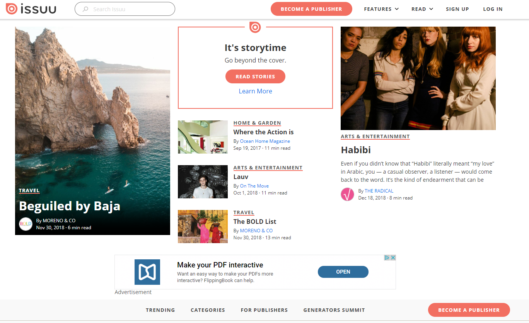The height and width of the screenshot is (323, 529).
Task: Click the BECOME A PUBLISHER header button
Action: [311, 8]
